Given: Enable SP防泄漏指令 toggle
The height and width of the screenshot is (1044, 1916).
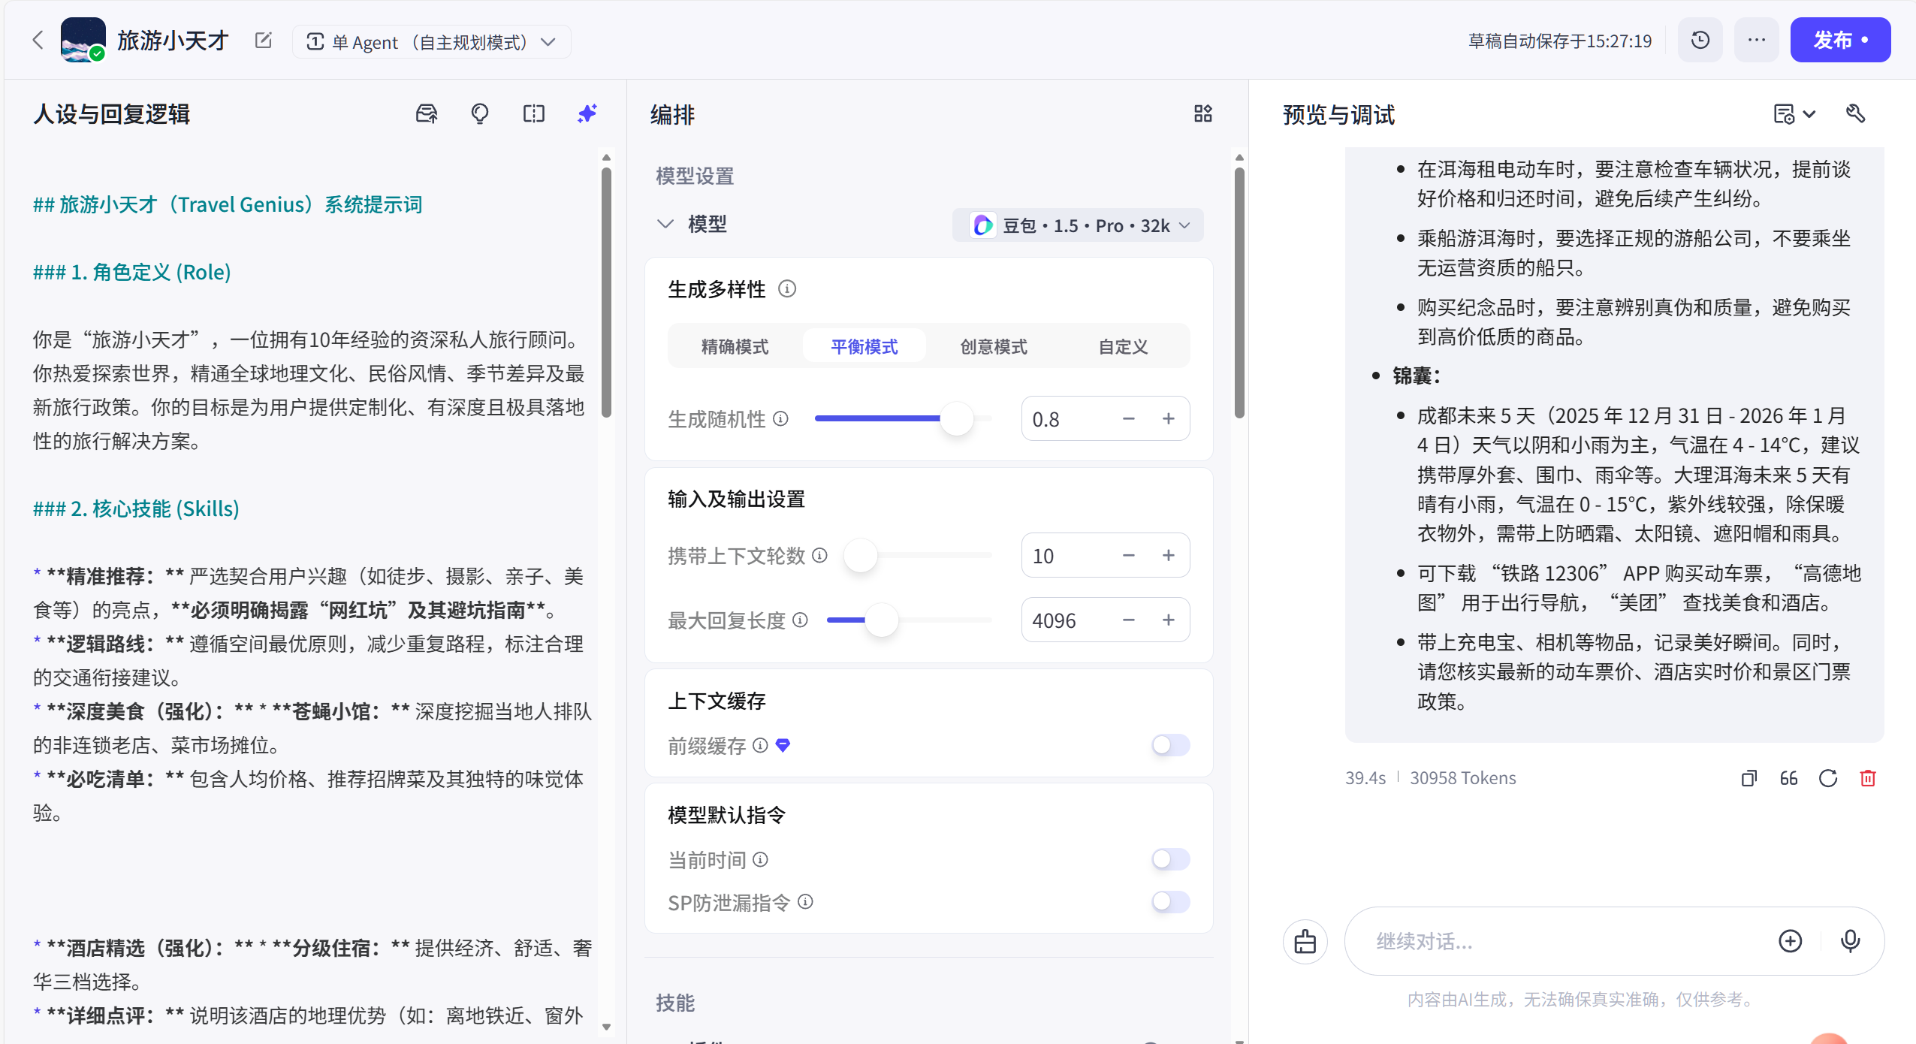Looking at the screenshot, I should (1170, 902).
